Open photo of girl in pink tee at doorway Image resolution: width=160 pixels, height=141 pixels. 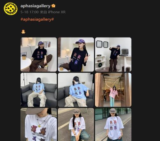click(113, 90)
